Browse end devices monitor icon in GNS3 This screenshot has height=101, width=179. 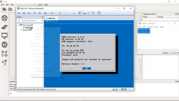4,36
